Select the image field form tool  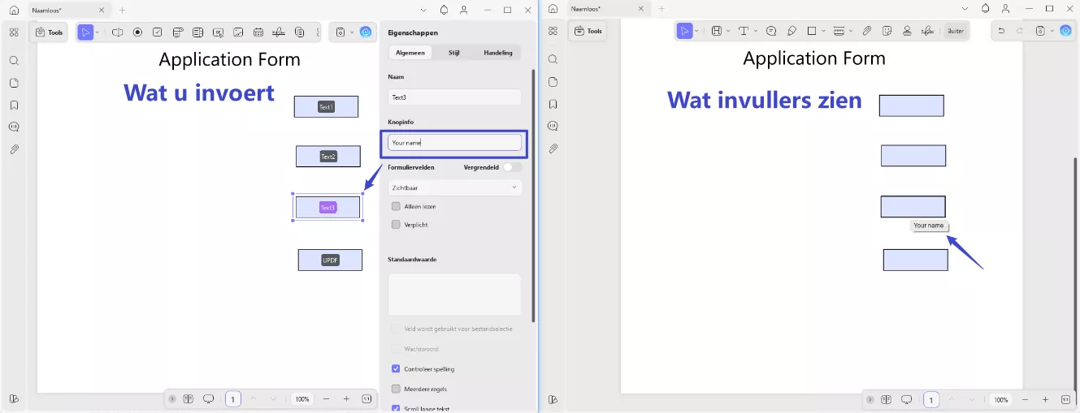pyautogui.click(x=238, y=32)
